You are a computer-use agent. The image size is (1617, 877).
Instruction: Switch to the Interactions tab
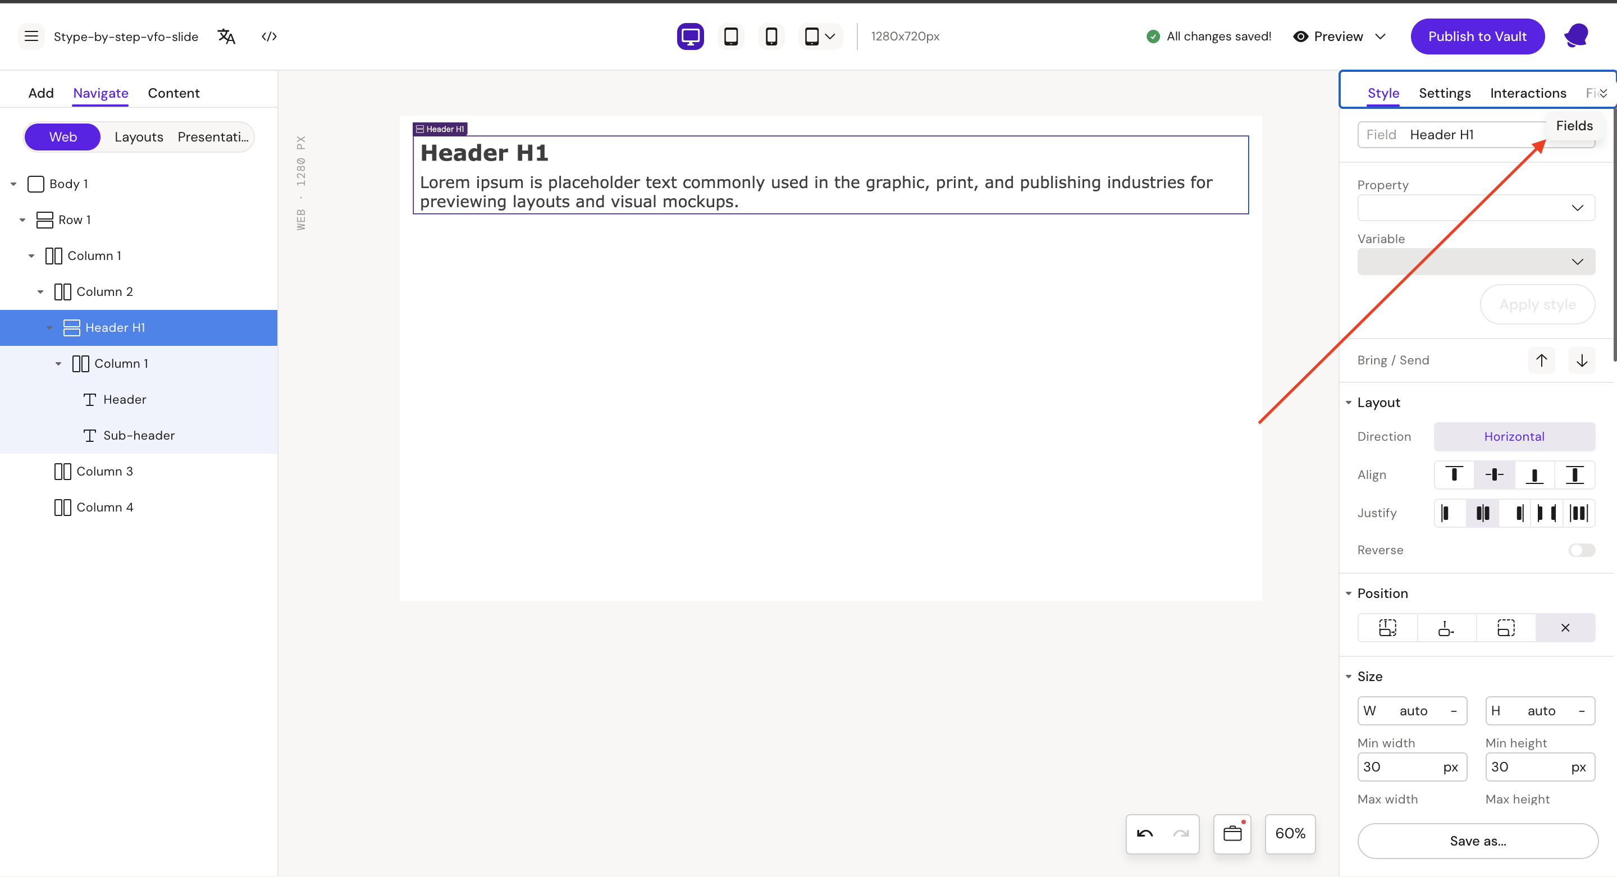coord(1528,93)
